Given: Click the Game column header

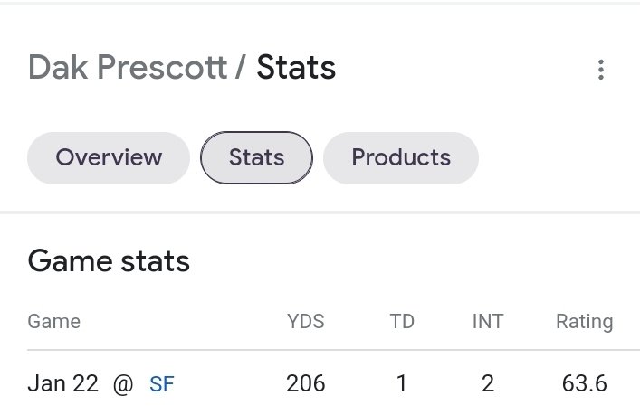Looking at the screenshot, I should pyautogui.click(x=54, y=322).
